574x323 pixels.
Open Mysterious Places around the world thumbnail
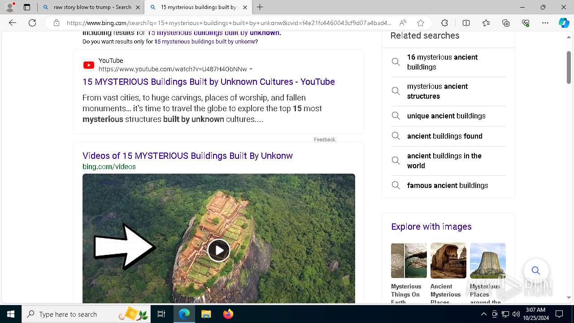[488, 261]
